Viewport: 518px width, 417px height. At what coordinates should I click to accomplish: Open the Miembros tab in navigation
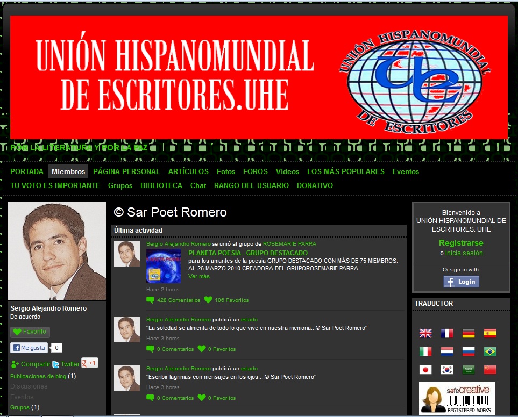[x=68, y=172]
